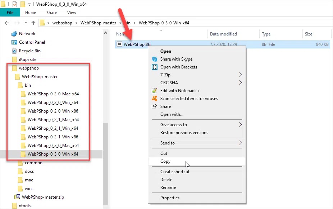The image size is (333, 209).
Task: Click the Back navigation arrow
Action: click(7, 23)
